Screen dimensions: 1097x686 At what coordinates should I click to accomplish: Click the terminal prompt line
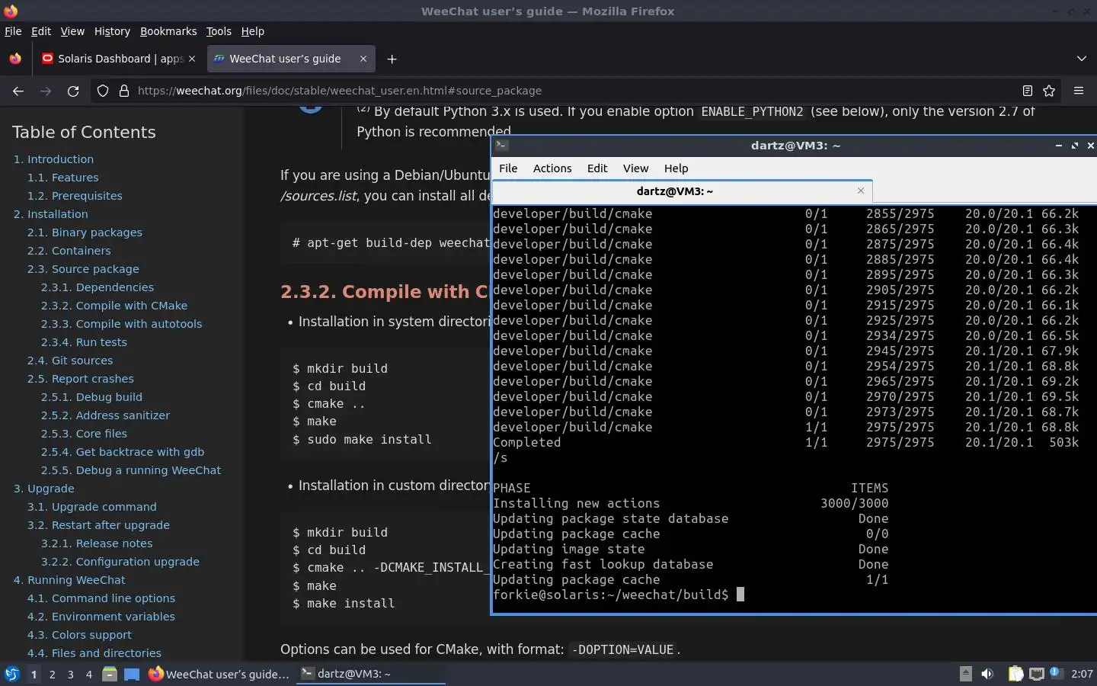[619, 595]
